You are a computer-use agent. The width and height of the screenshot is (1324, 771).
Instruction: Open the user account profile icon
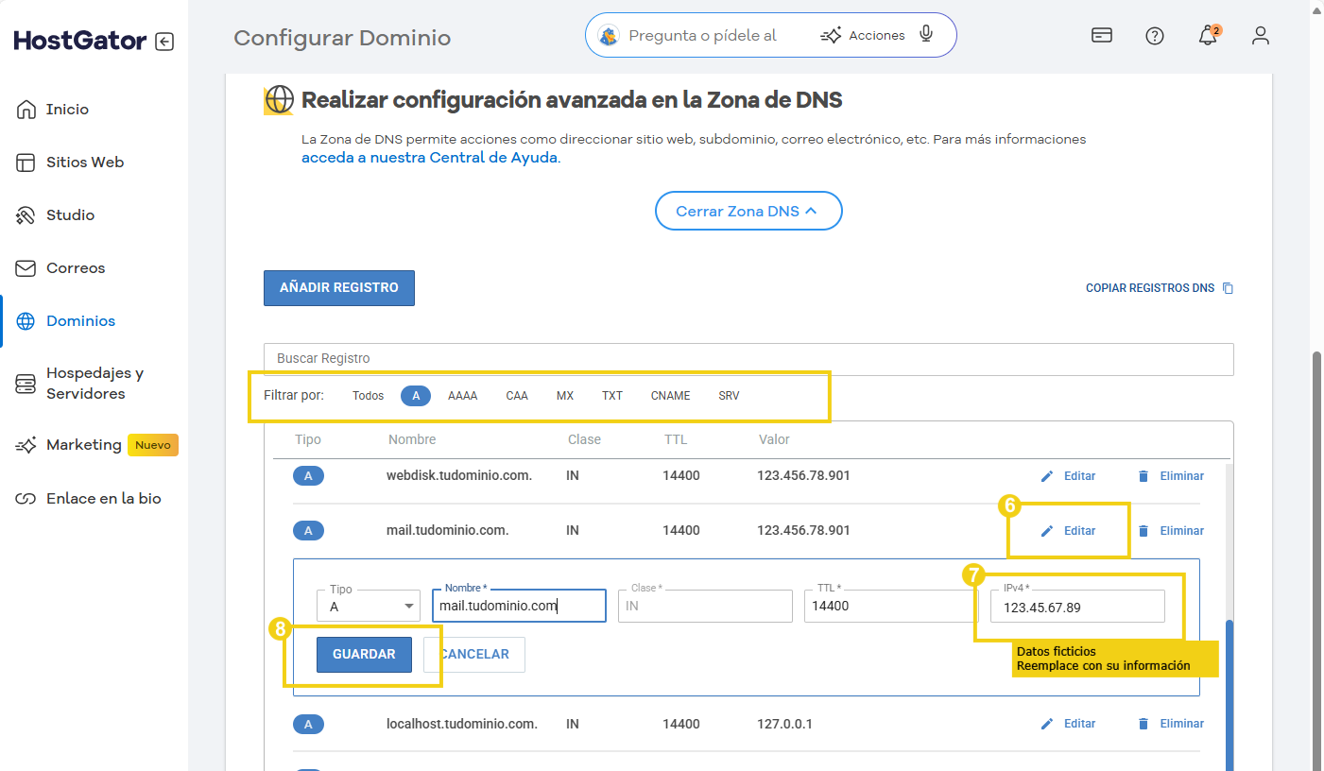coord(1260,36)
